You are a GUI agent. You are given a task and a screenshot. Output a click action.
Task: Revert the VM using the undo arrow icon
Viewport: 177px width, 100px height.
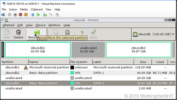pyautogui.click(x=51, y=15)
